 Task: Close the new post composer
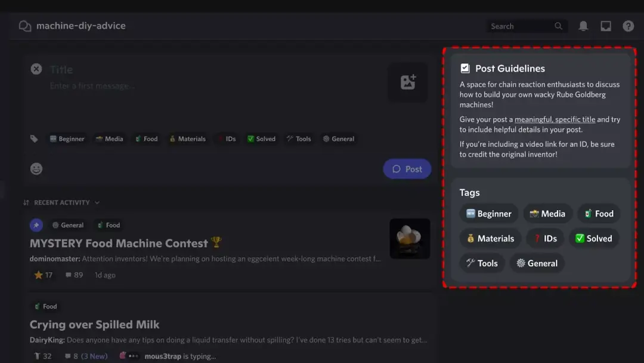click(x=36, y=69)
